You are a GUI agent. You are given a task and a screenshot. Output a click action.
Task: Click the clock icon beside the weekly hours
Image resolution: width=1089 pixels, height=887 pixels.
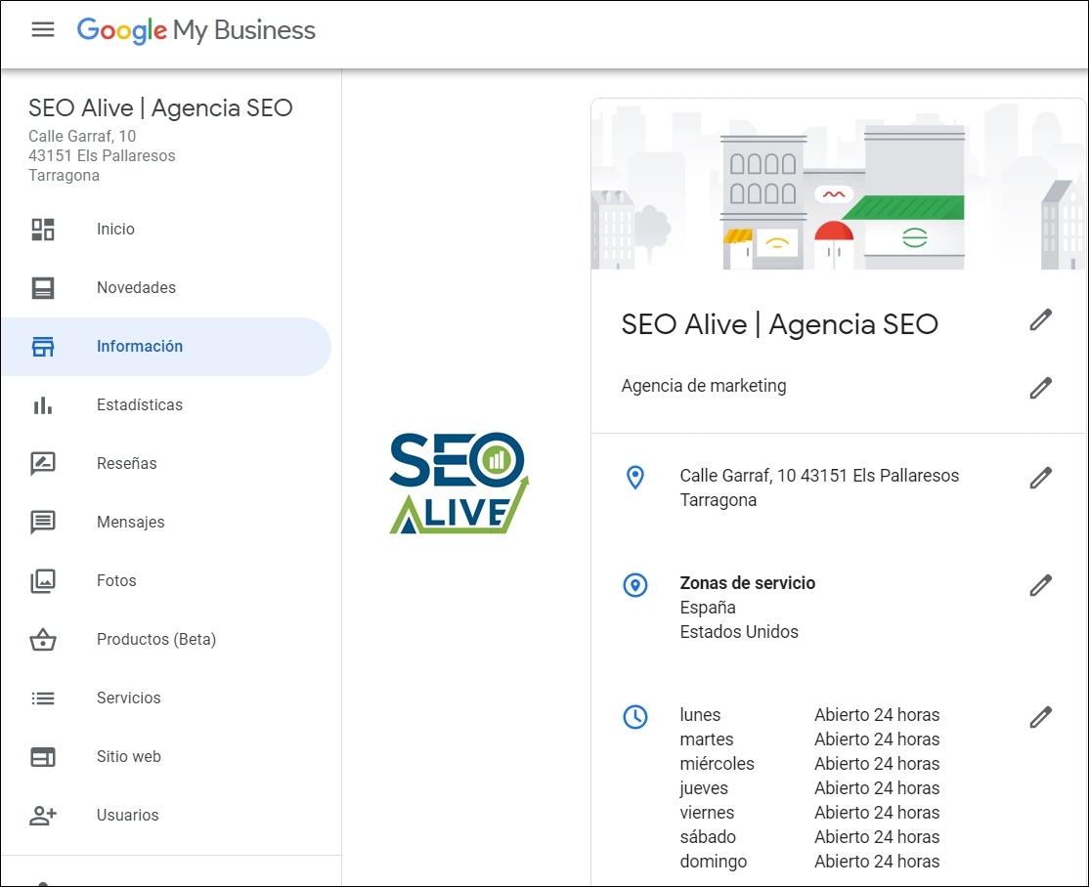635,716
